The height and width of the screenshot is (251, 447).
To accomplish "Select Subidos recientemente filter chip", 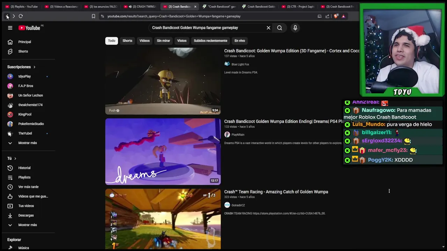I will coord(211,41).
